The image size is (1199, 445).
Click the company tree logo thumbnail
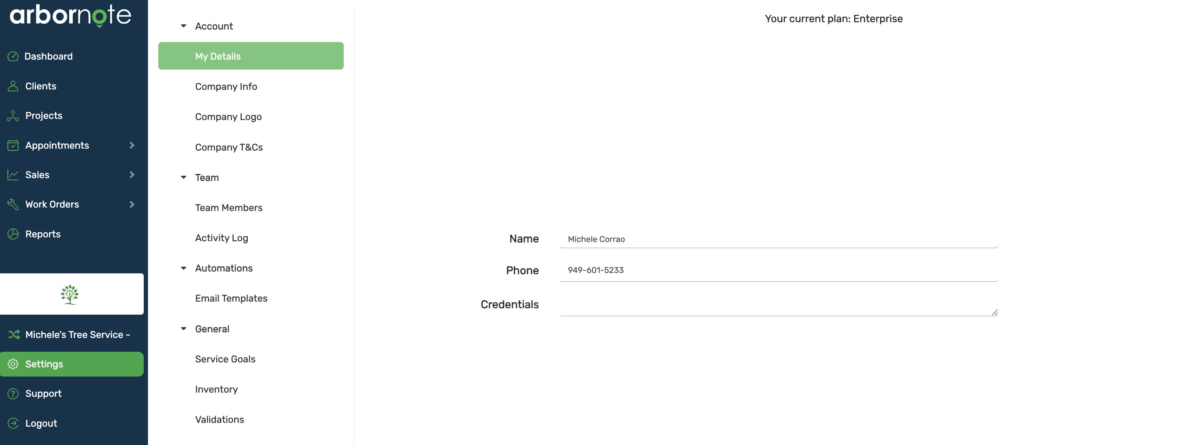click(70, 294)
